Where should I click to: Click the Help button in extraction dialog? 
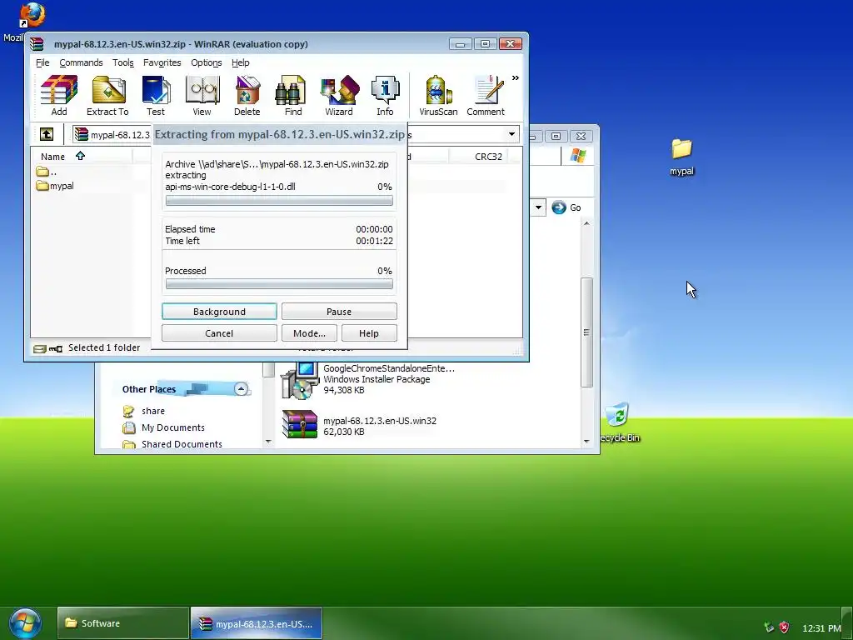click(x=369, y=333)
